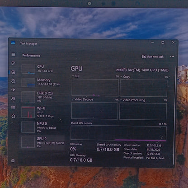
Task: Click the Task Manager app icon
Action: [x=13, y=43]
